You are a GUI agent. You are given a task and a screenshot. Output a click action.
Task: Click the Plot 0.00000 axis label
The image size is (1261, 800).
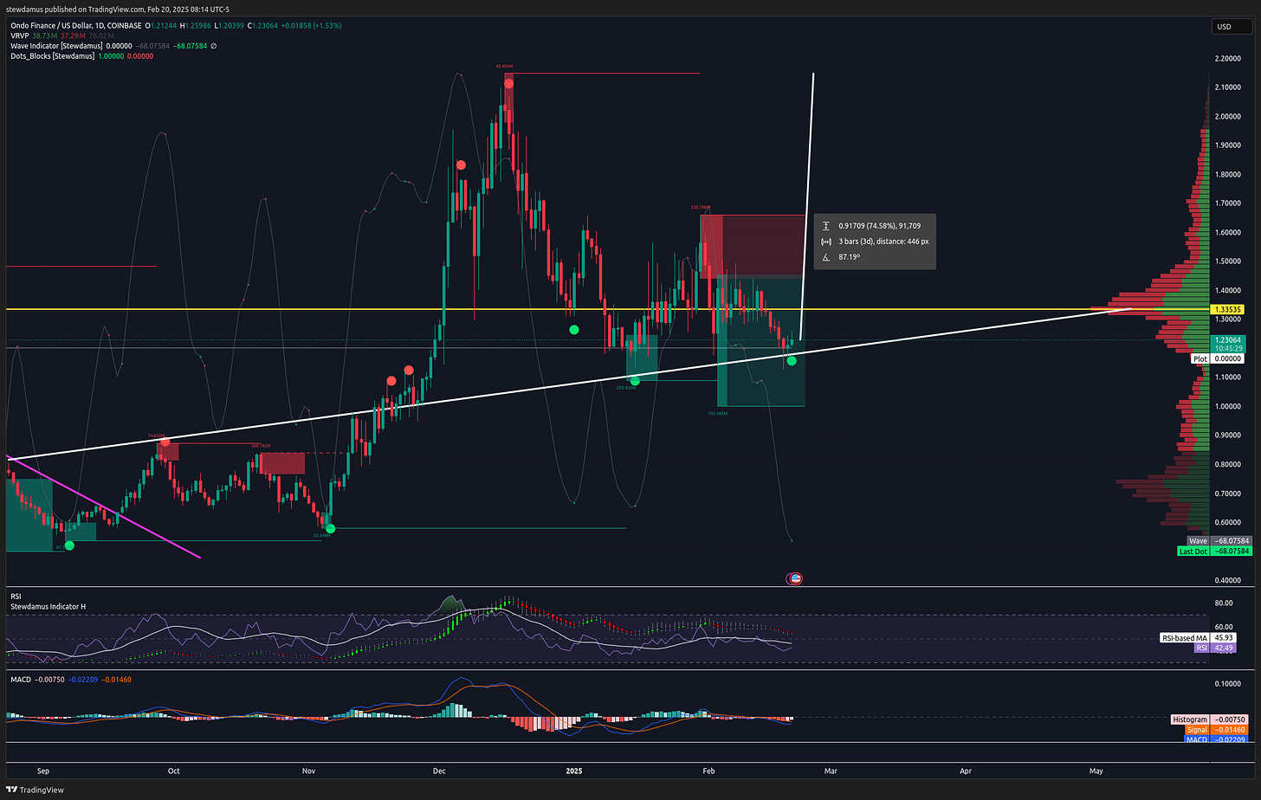pos(1219,358)
